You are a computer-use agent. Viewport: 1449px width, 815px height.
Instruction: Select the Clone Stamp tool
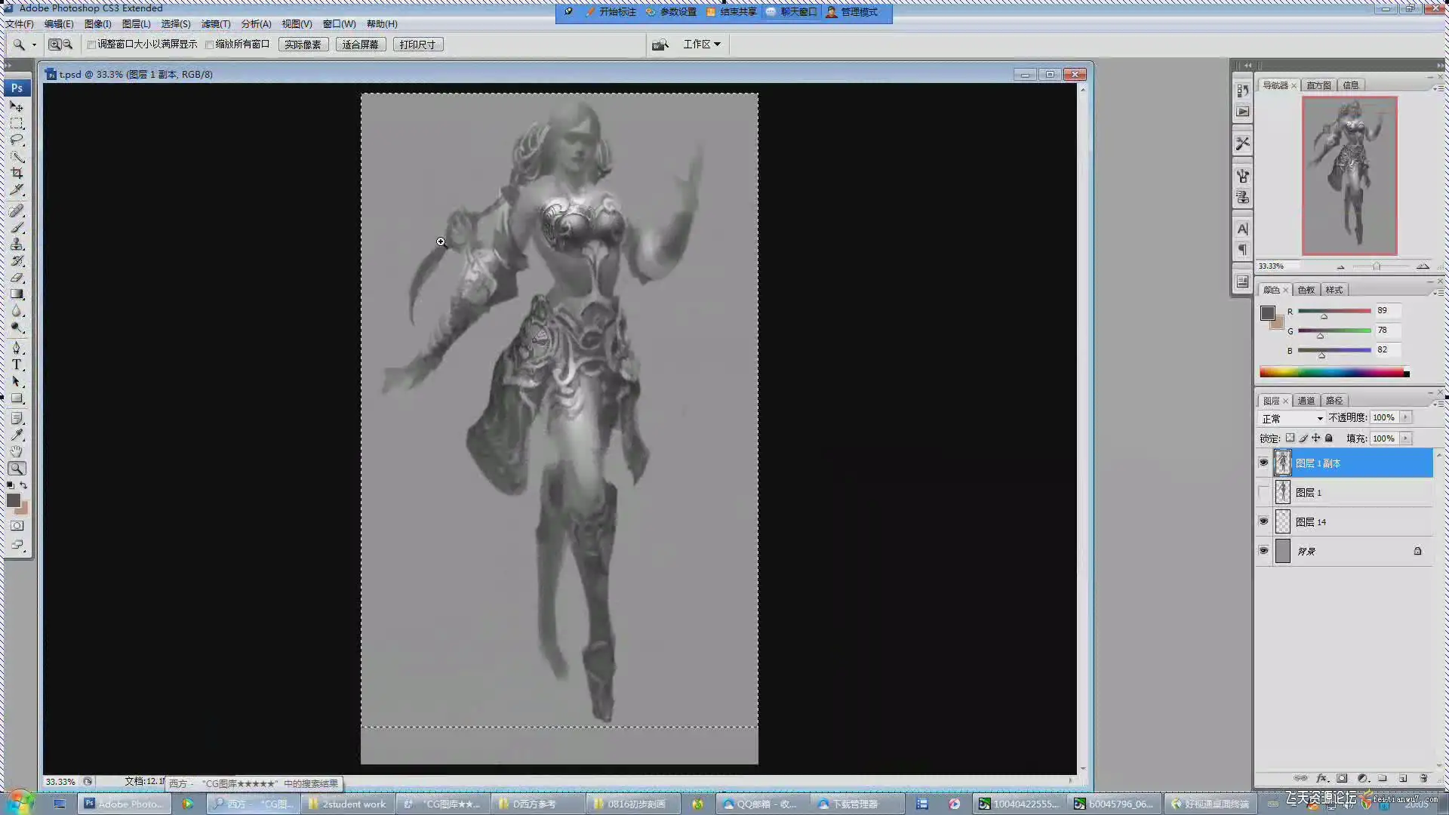point(17,244)
